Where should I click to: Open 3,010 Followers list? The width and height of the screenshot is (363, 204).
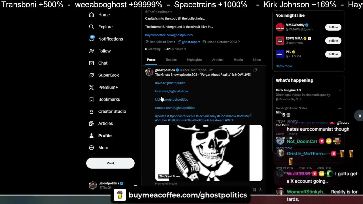(x=175, y=49)
